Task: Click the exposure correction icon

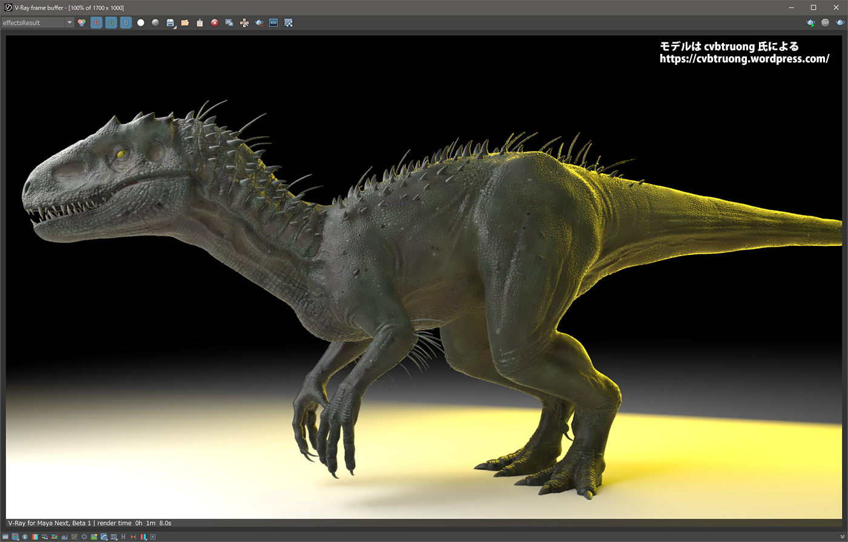Action: 84,537
